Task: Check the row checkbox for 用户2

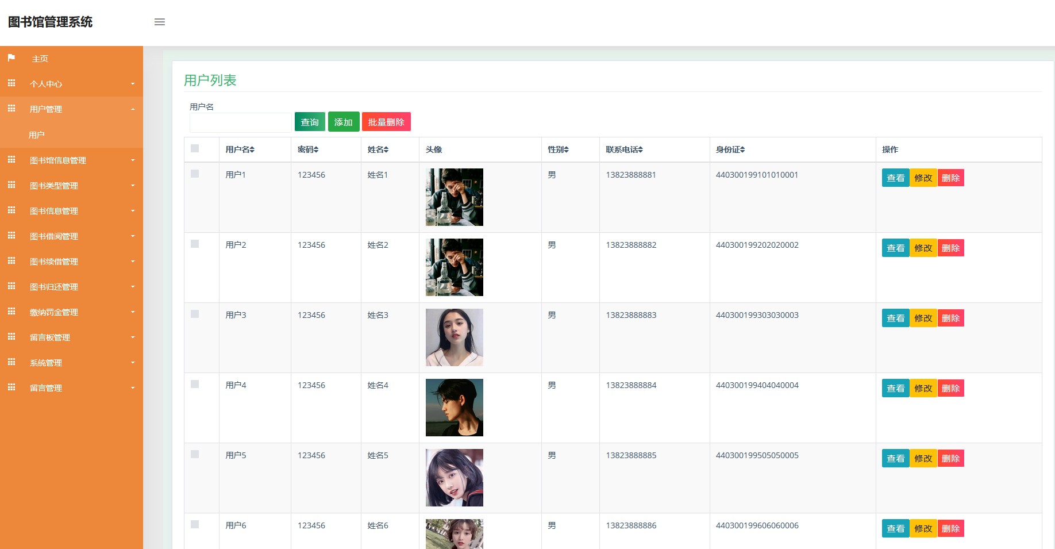Action: pyautogui.click(x=195, y=244)
